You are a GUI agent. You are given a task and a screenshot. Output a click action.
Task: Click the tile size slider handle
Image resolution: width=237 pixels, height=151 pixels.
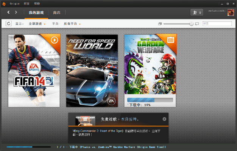[191, 24]
